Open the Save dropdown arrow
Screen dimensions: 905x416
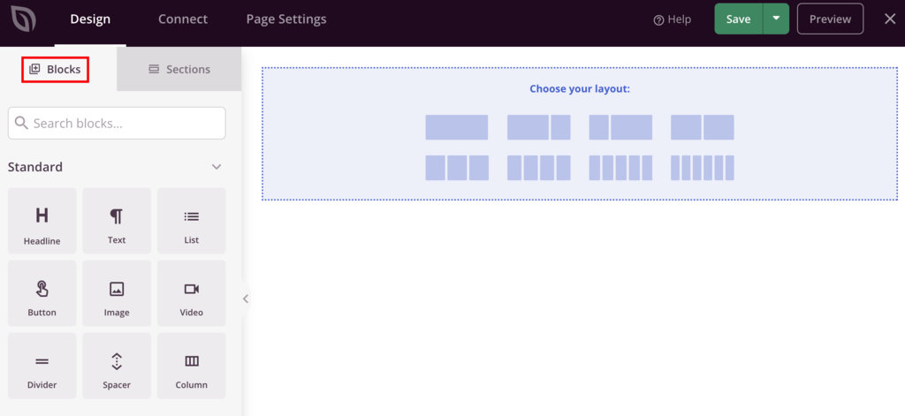776,19
